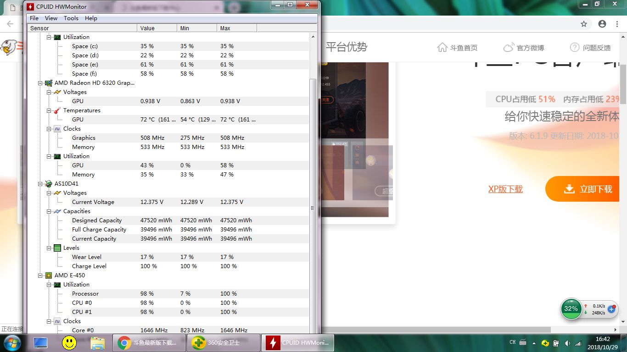Click the 360 security icon in the system tray
This screenshot has height=352, width=627.
pos(545,343)
